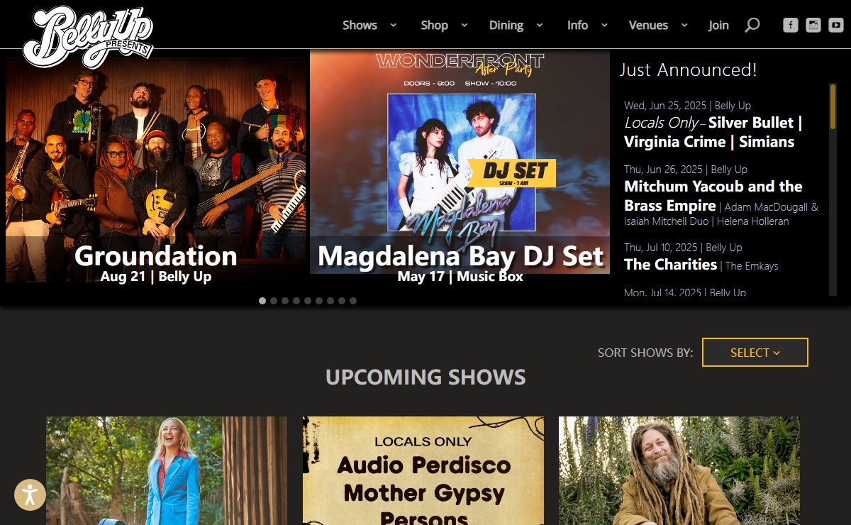Expand the Shop menu chevron
This screenshot has width=851, height=525.
pyautogui.click(x=464, y=25)
